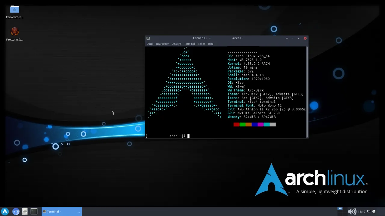Viewport: 385px width, 216px height.
Task: Click the 18:10 clock in panel
Action: click(x=362, y=211)
